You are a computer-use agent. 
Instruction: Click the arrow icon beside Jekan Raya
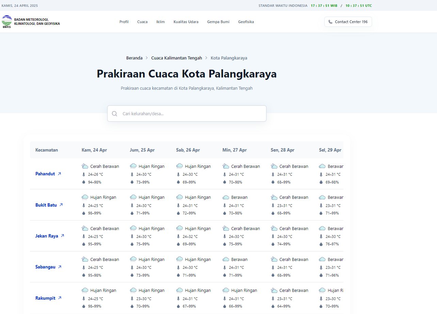63,236
